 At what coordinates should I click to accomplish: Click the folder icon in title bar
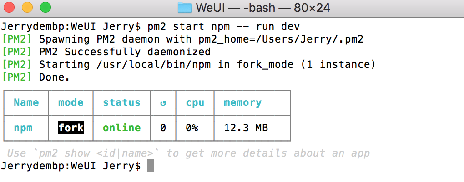tap(185, 8)
